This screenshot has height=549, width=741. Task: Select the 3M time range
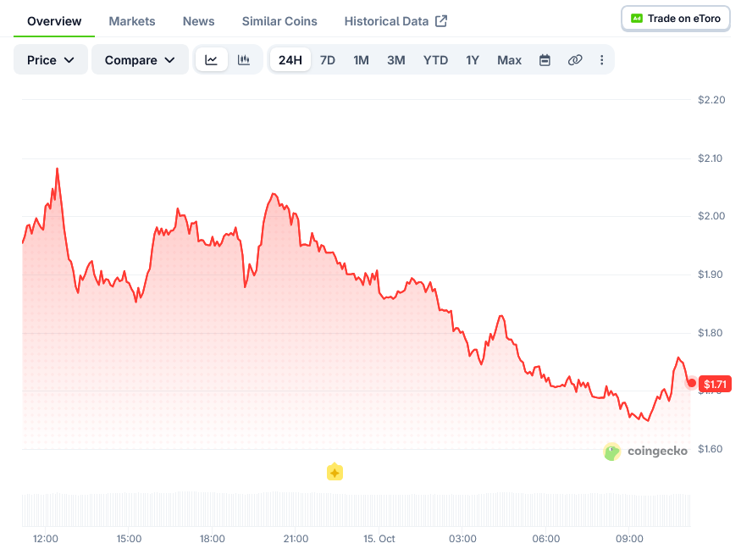click(396, 60)
